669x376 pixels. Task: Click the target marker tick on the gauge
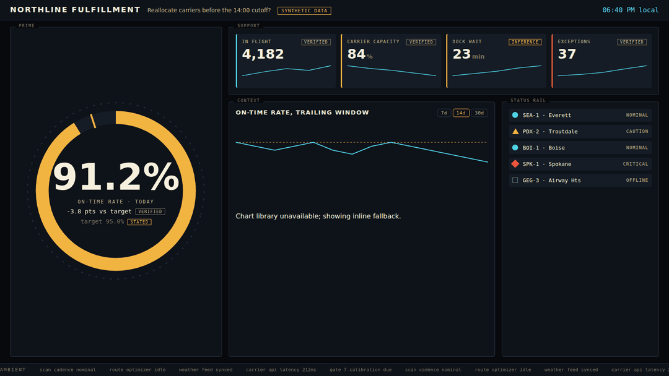click(93, 121)
